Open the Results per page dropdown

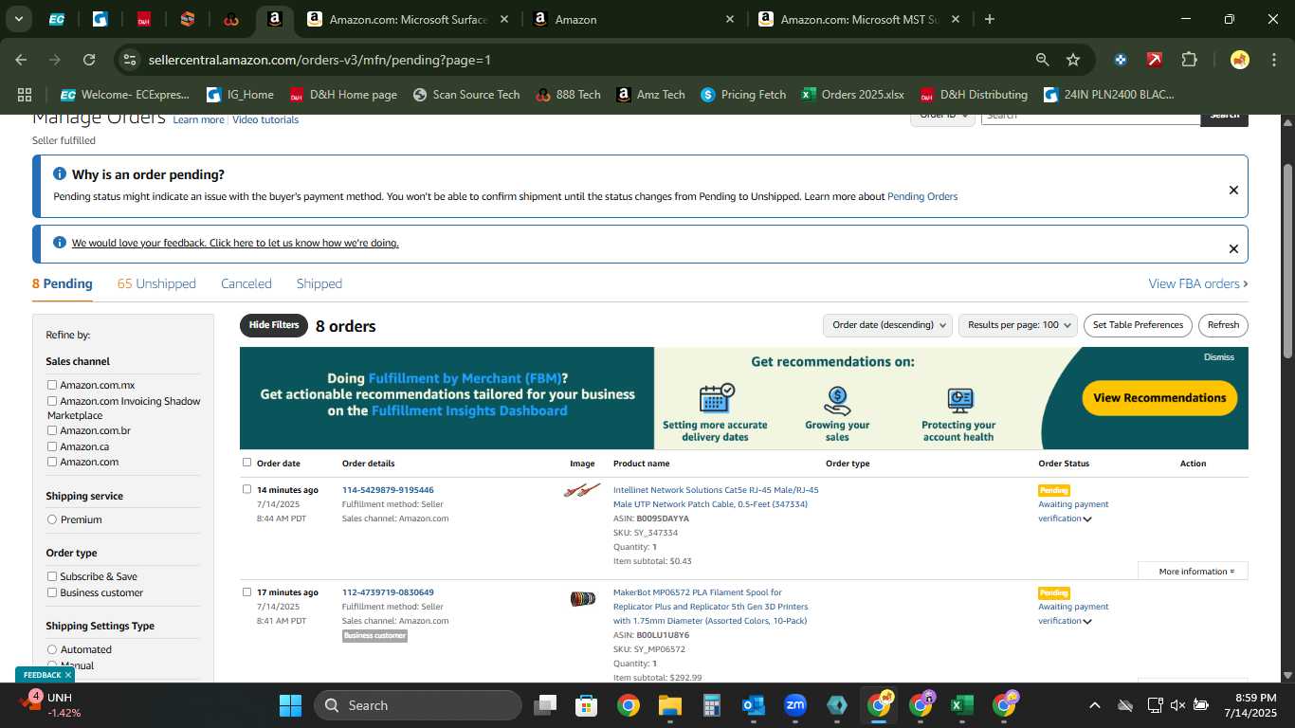(1018, 325)
